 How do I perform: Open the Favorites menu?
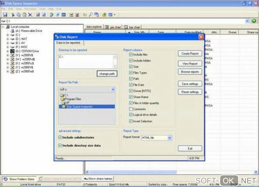(x=30, y=9)
